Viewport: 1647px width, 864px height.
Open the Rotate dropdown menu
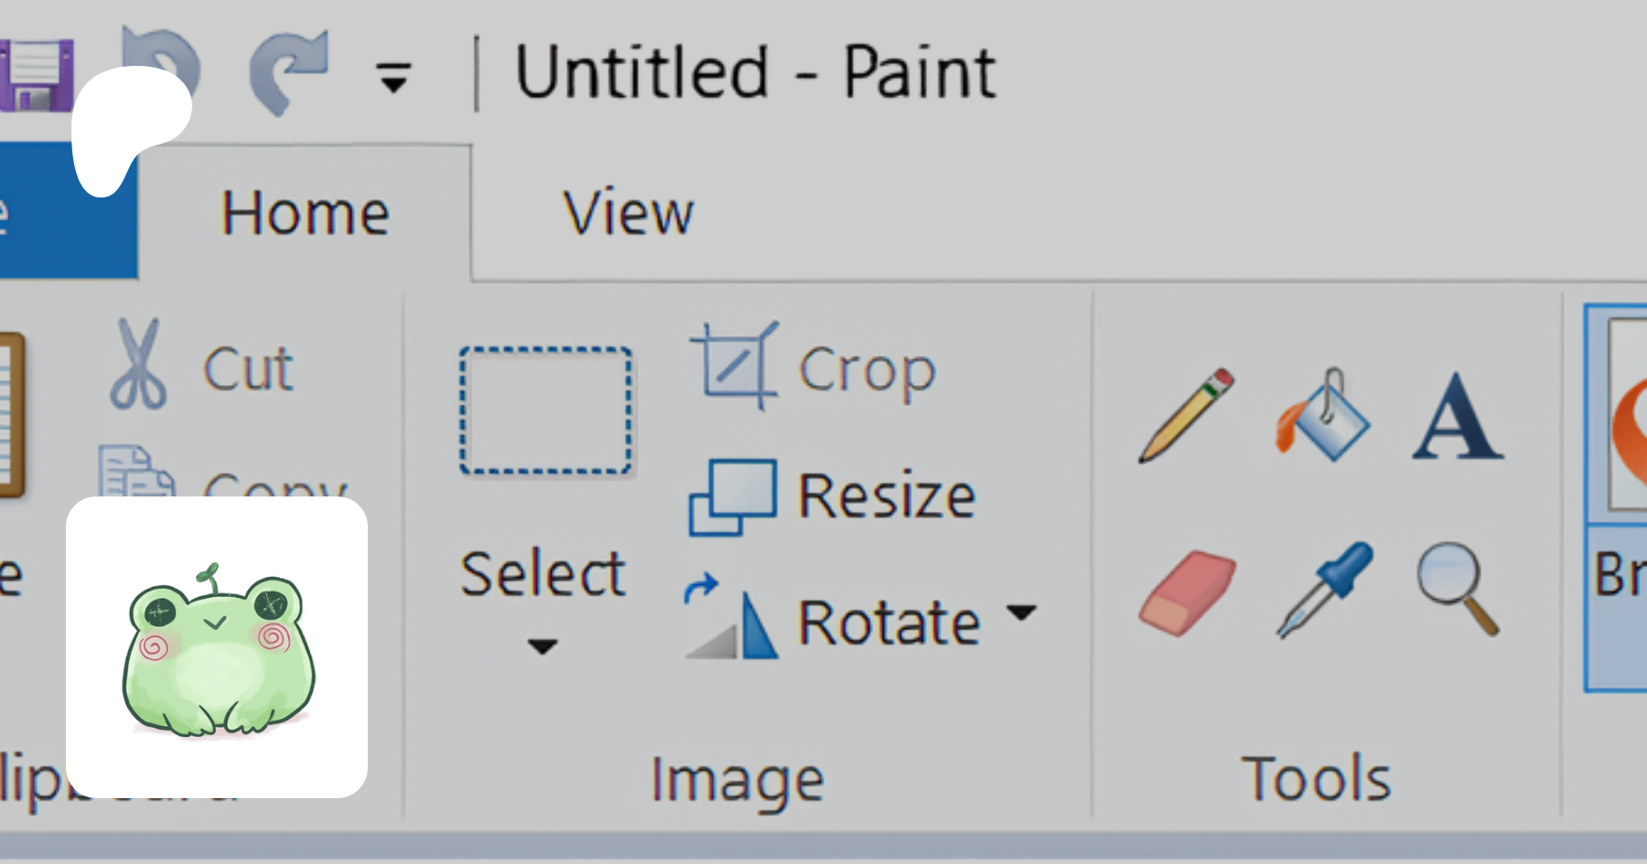tap(1021, 612)
